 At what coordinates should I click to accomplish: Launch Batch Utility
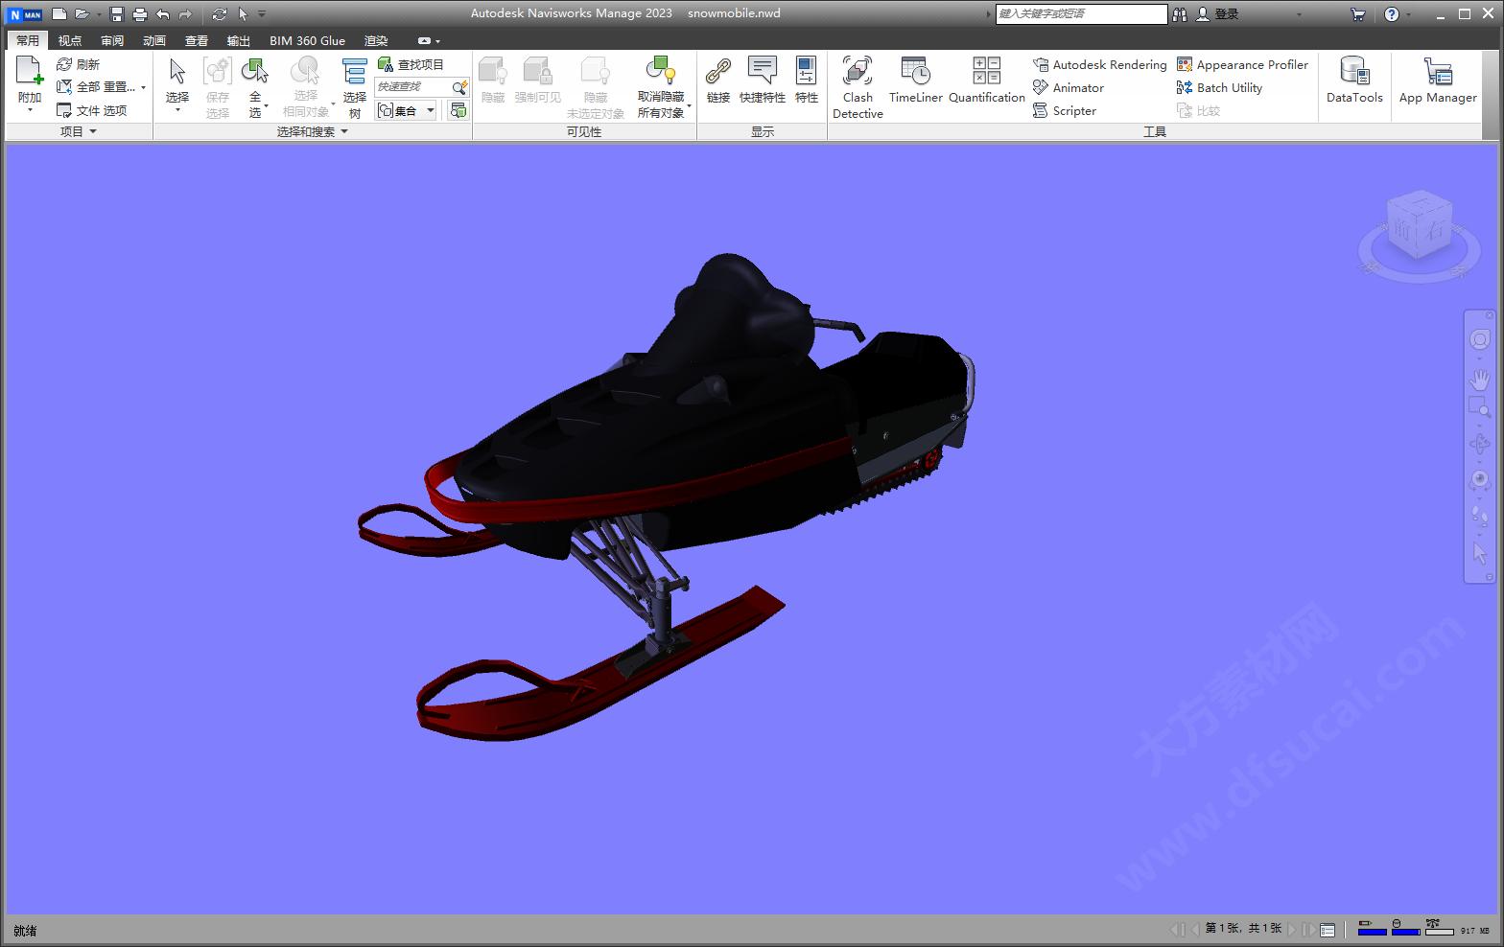[1219, 87]
